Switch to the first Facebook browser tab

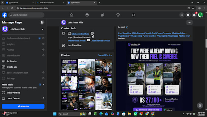(20, 3)
